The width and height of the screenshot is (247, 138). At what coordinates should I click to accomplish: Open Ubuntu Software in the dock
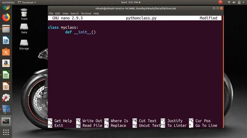[x=6, y=52]
